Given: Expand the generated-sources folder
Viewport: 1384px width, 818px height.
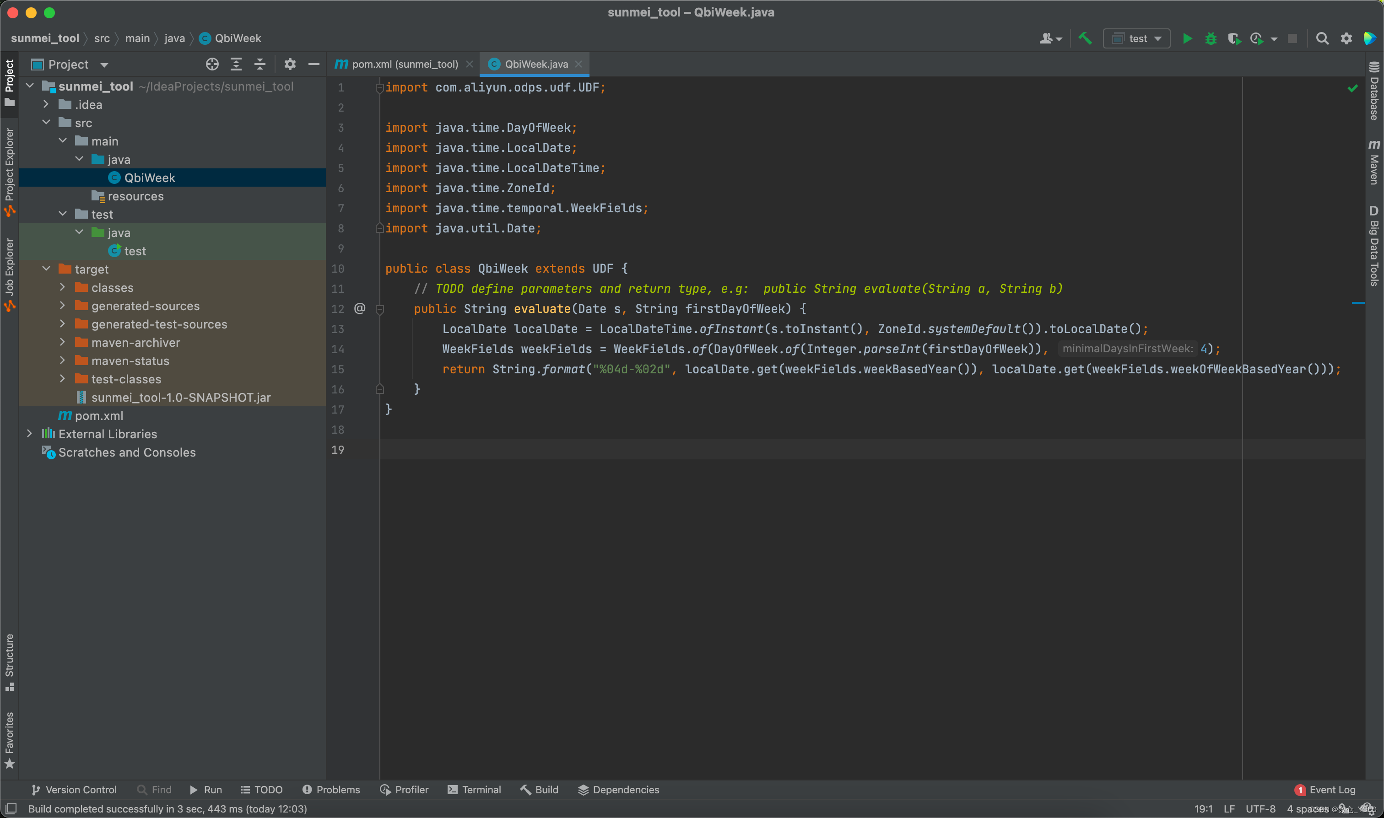Looking at the screenshot, I should point(62,305).
